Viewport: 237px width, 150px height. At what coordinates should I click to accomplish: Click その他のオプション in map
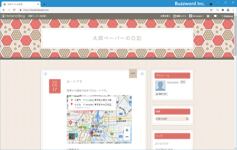[82, 108]
